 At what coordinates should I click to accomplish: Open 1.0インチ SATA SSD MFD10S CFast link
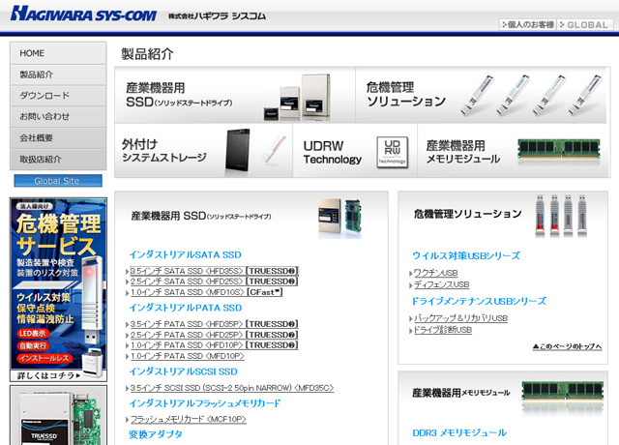tap(206, 292)
